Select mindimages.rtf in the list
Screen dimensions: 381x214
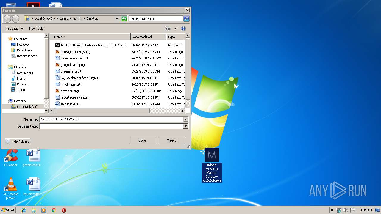71,84
